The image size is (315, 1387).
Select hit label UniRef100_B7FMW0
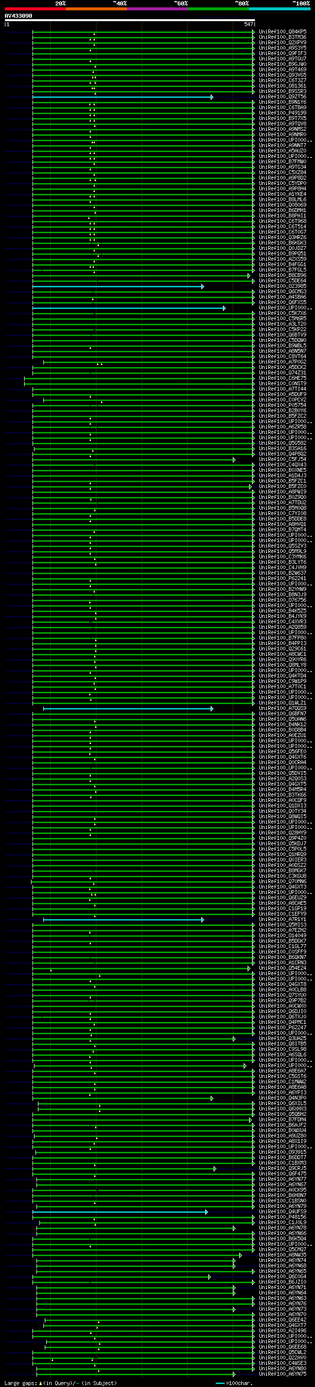283,161
